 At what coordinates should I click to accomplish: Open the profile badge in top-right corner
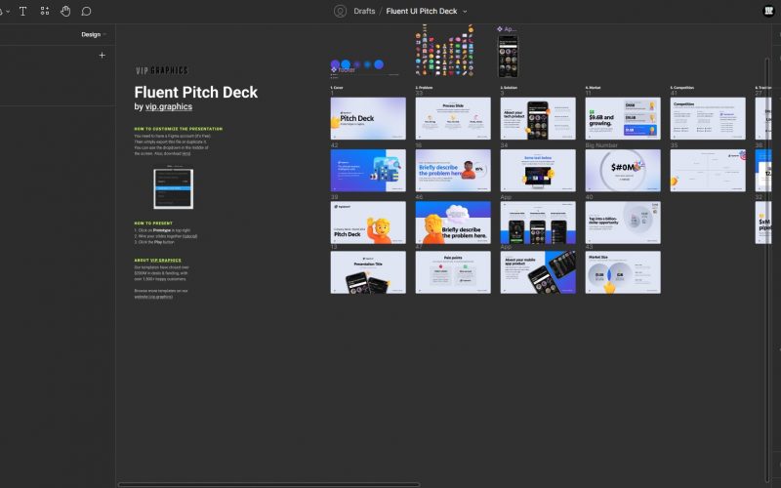pyautogui.click(x=768, y=11)
